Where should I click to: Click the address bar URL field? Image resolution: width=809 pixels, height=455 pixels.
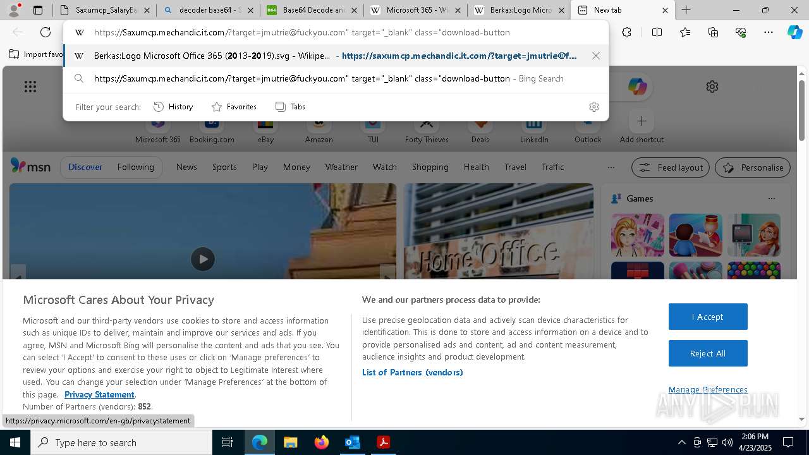click(336, 32)
